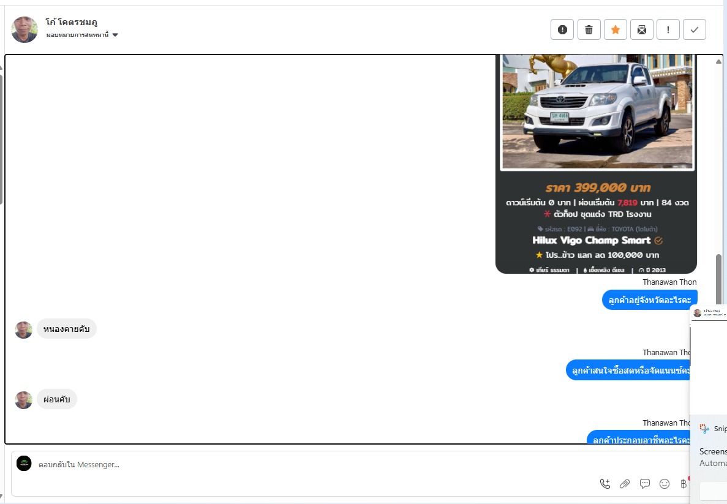Click Thanawan Thon label above province question
727x504 pixels.
[x=669, y=282]
